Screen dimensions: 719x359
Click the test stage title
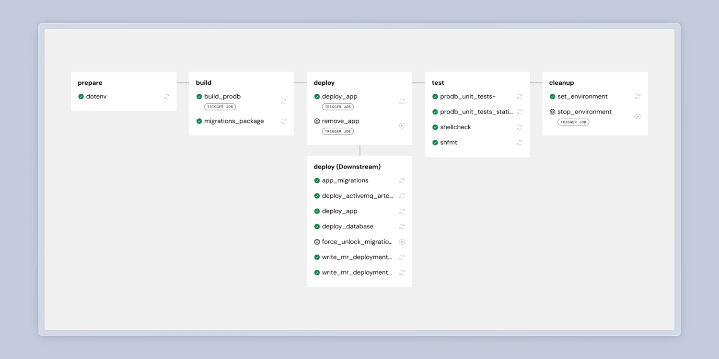(x=438, y=83)
